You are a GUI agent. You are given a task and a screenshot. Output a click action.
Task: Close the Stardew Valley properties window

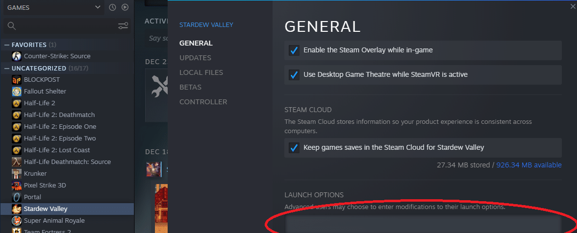[x=572, y=6]
